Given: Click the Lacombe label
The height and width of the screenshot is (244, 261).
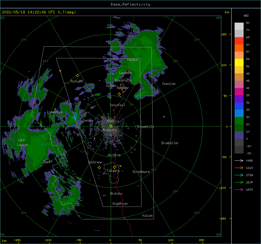Looking at the screenshot, I should tap(125, 73).
